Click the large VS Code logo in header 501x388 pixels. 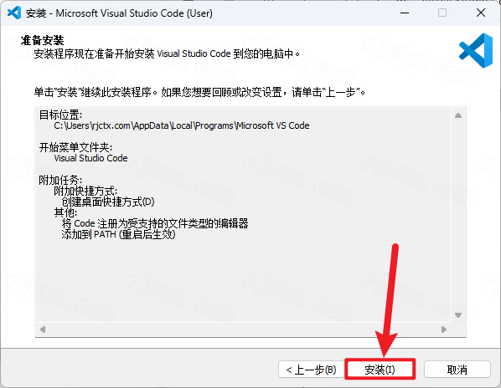(476, 50)
